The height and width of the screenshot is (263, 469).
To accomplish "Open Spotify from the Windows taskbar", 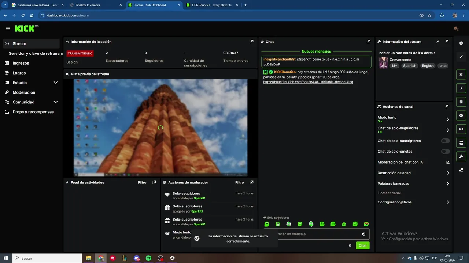I will click(148, 258).
